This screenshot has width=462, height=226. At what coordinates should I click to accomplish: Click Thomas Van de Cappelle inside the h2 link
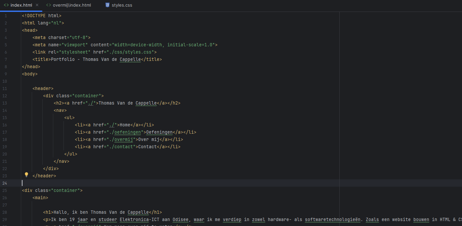pos(128,103)
